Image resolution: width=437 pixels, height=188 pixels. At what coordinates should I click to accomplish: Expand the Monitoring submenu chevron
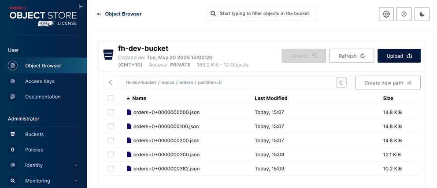coord(75,181)
